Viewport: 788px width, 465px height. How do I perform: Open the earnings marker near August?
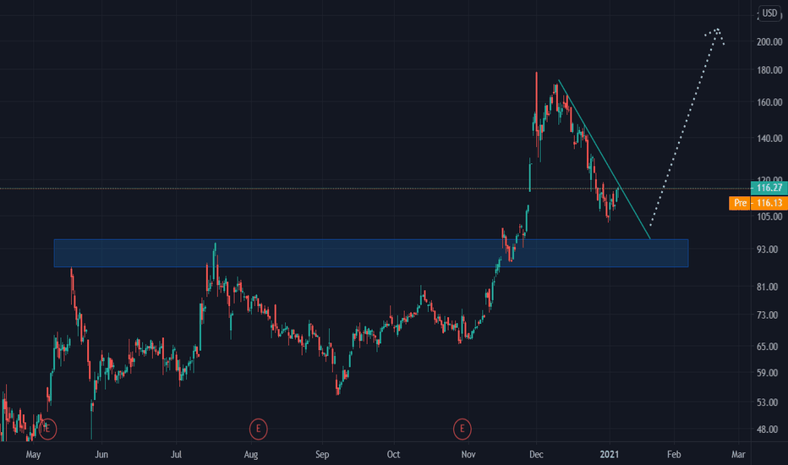pos(259,429)
